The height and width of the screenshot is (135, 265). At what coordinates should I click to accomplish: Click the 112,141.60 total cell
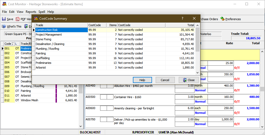click(180, 58)
